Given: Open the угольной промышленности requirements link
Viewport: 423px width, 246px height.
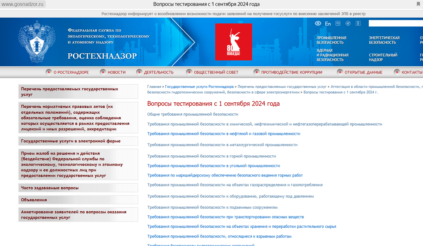Looking at the screenshot, I should click(214, 166).
